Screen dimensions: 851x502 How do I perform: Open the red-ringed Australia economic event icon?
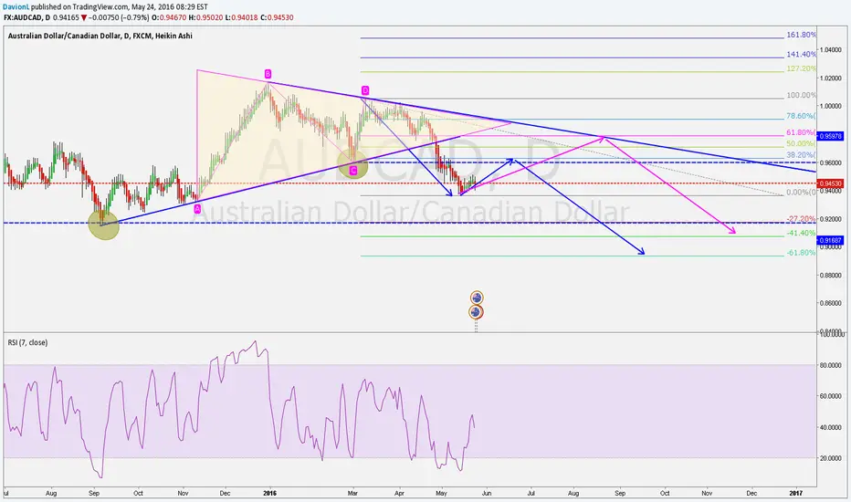[x=476, y=312]
